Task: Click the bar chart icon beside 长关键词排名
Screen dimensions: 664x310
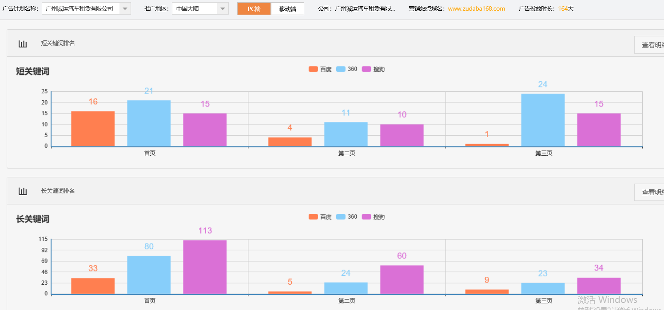Action: (x=22, y=191)
